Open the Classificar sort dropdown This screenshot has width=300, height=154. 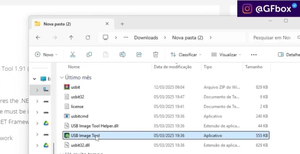tap(186, 55)
